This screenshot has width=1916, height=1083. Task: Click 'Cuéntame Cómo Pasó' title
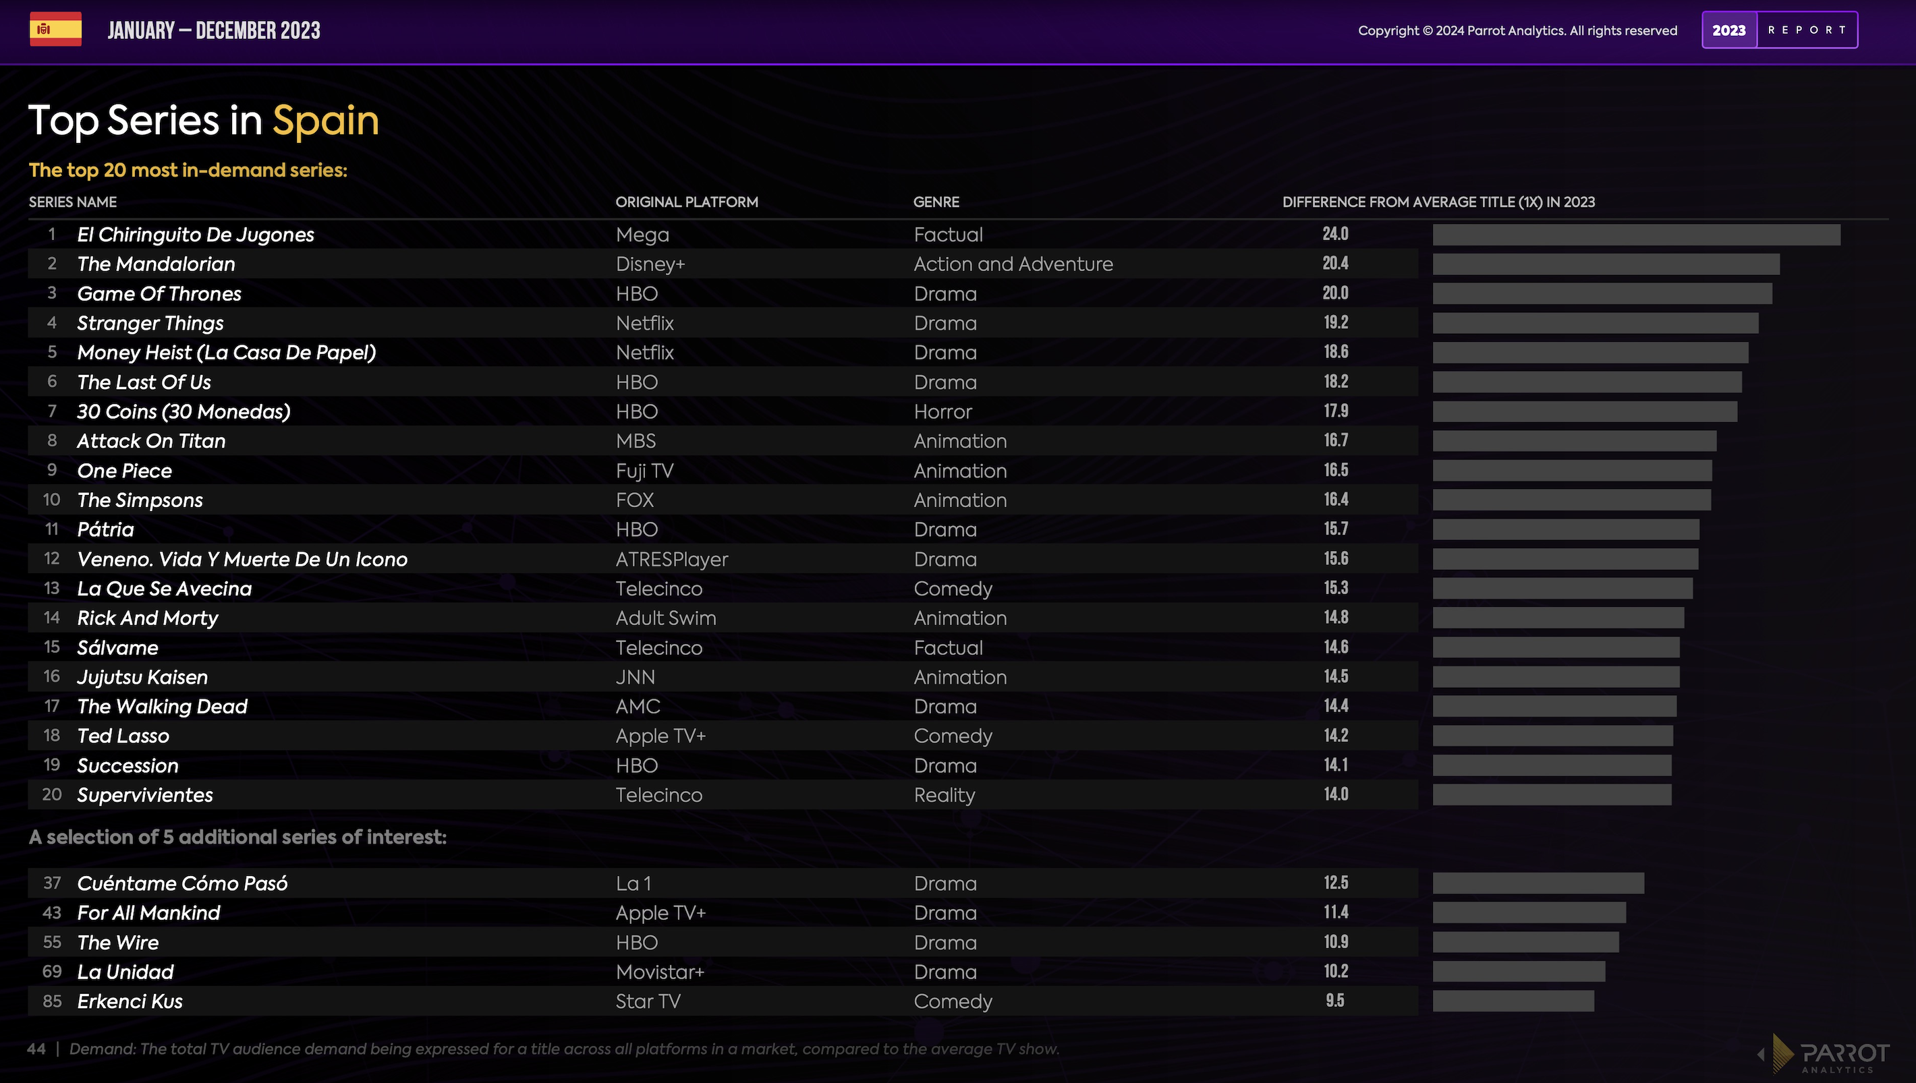pyautogui.click(x=182, y=883)
